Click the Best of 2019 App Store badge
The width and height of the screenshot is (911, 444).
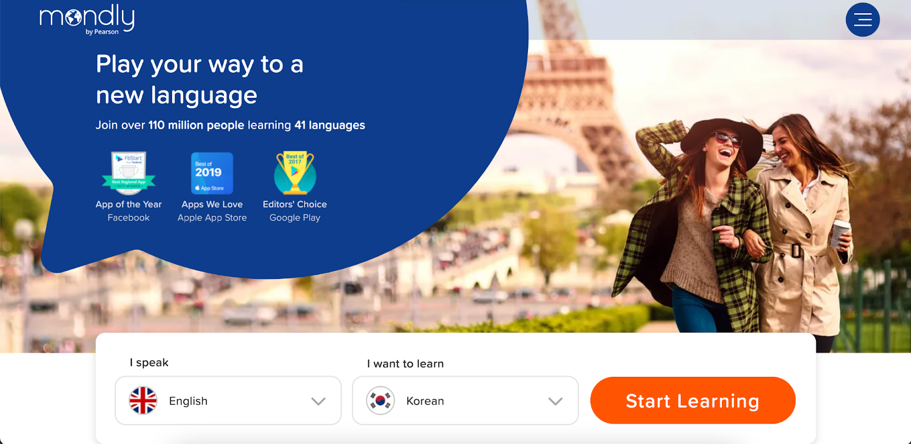point(212,173)
